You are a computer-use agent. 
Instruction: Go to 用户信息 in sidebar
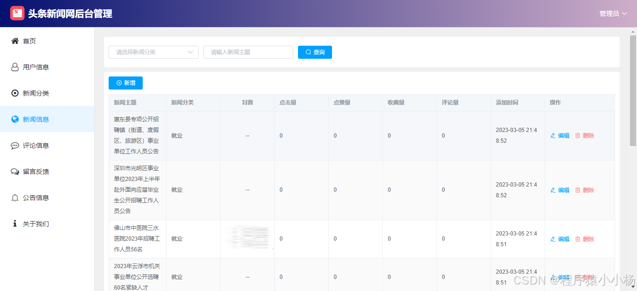click(x=47, y=67)
